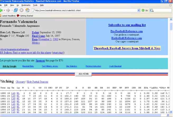Click the Stop loading icon
The height and width of the screenshot is (117, 173).
21,10
